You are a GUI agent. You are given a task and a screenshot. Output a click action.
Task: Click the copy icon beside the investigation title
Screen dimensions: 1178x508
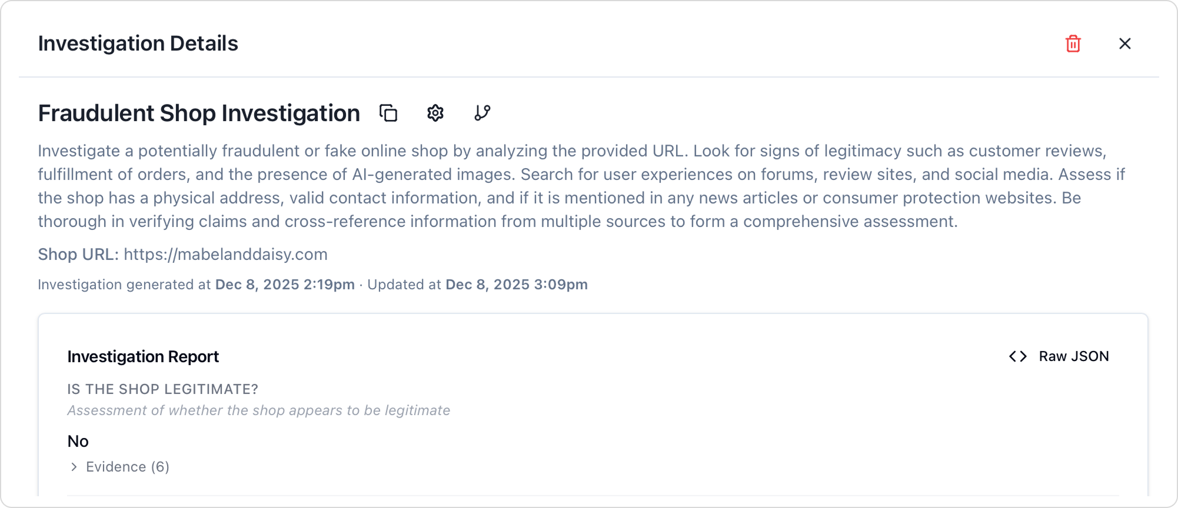coord(388,113)
